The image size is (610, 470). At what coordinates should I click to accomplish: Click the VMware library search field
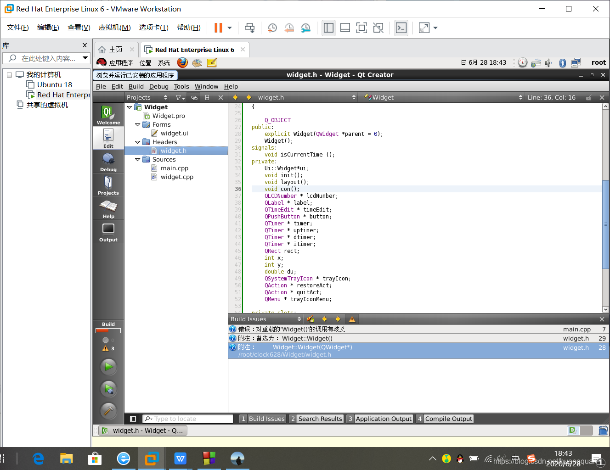tap(45, 58)
